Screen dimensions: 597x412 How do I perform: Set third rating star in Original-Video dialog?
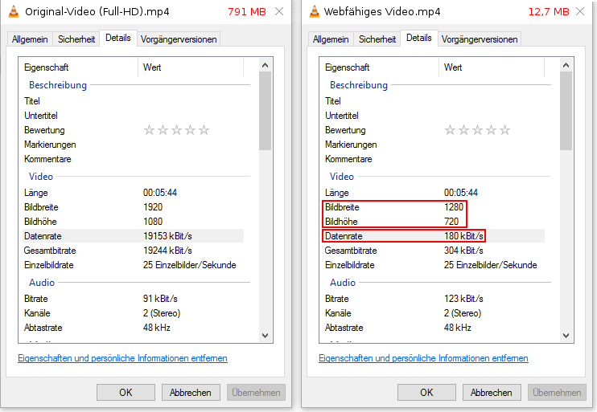176,130
